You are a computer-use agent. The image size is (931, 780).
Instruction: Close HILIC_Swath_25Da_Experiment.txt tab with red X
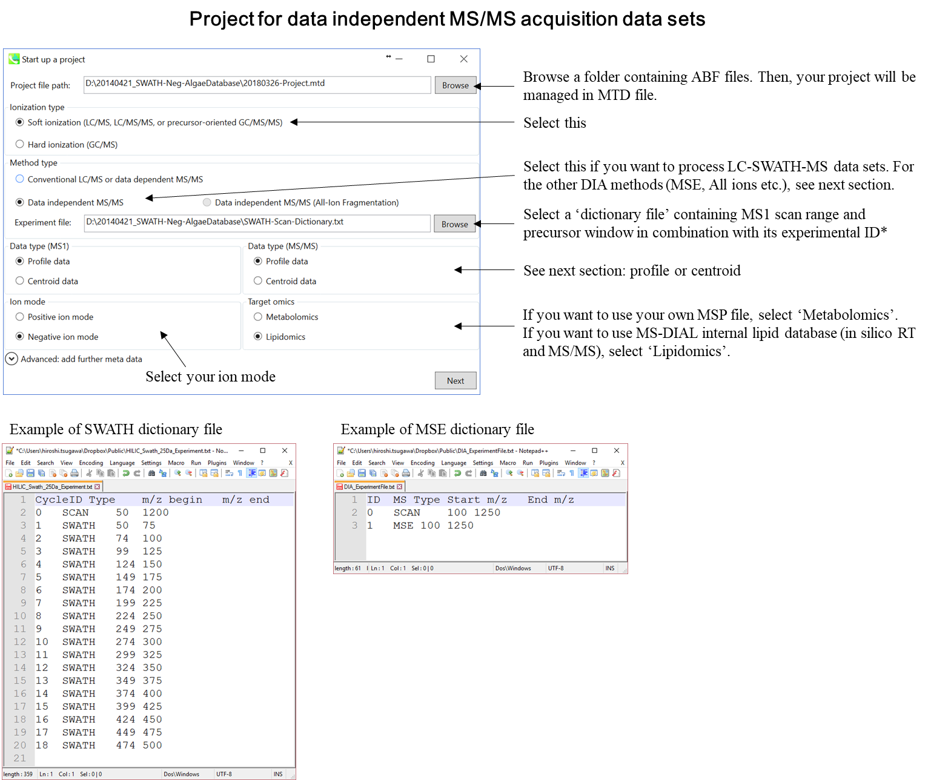point(98,487)
